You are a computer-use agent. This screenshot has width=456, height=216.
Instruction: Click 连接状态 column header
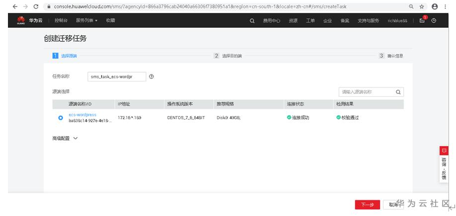[295, 104]
